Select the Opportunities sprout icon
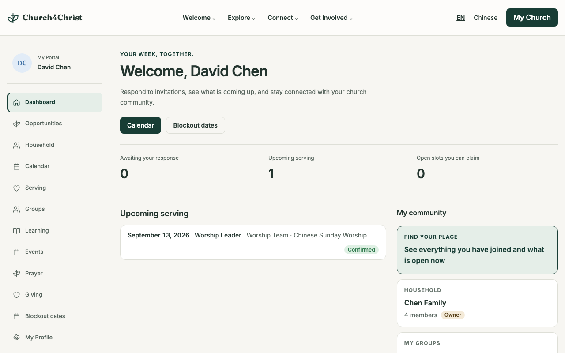The height and width of the screenshot is (353, 565). pos(16,124)
